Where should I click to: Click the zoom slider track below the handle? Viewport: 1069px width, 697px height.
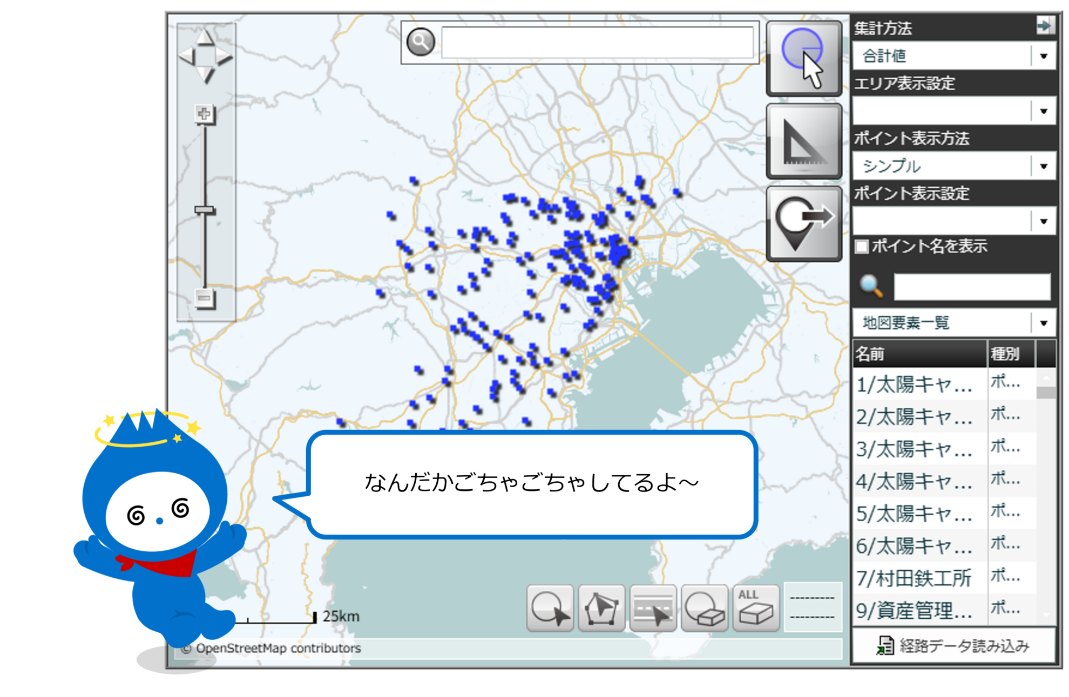tap(205, 251)
